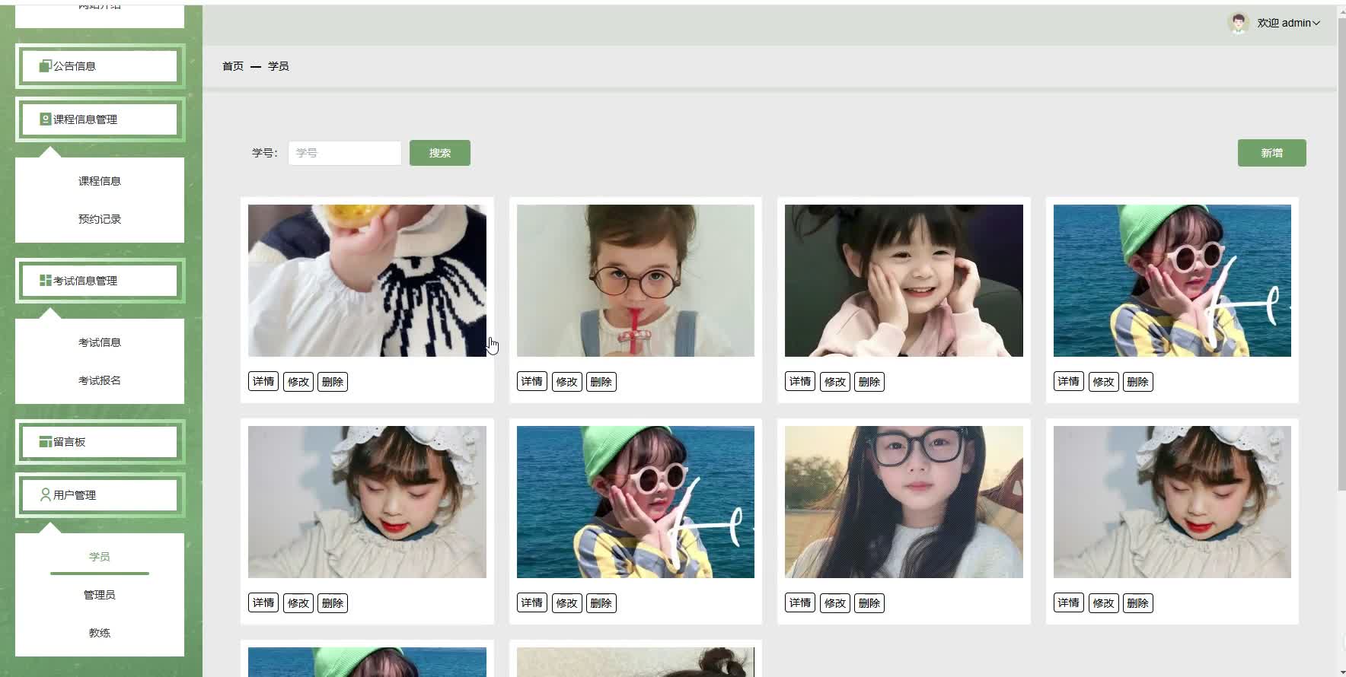Click 详情 under the straw-drinking girl card
This screenshot has width=1346, height=677.
532,382
